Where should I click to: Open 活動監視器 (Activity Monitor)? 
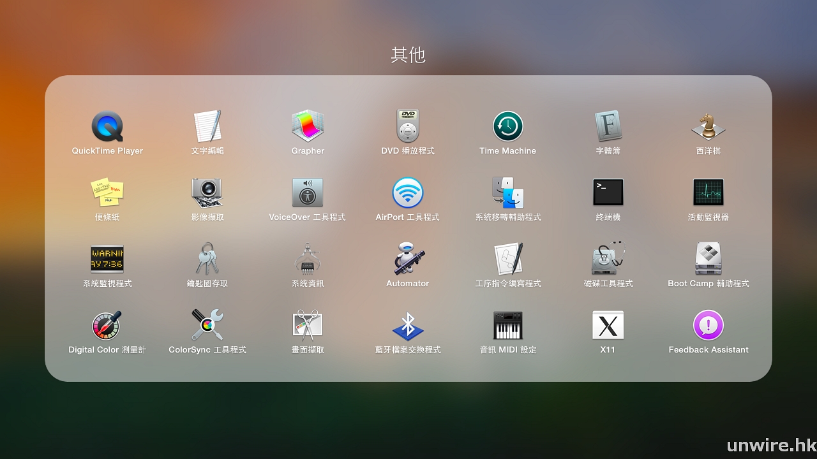coord(708,193)
